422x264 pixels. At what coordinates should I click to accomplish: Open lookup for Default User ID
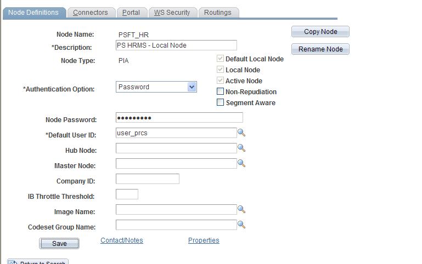coord(241,133)
